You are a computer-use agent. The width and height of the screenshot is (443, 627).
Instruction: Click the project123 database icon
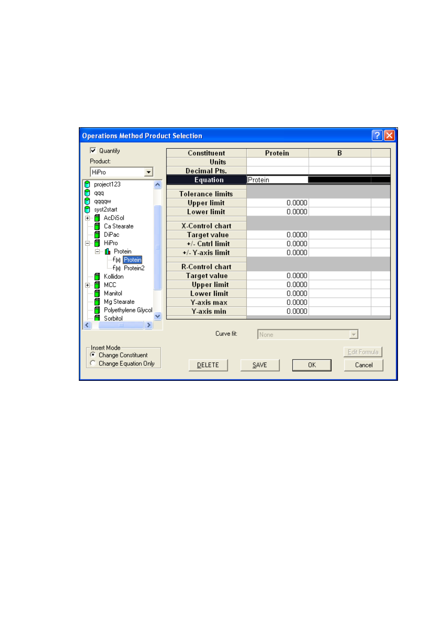(x=87, y=184)
